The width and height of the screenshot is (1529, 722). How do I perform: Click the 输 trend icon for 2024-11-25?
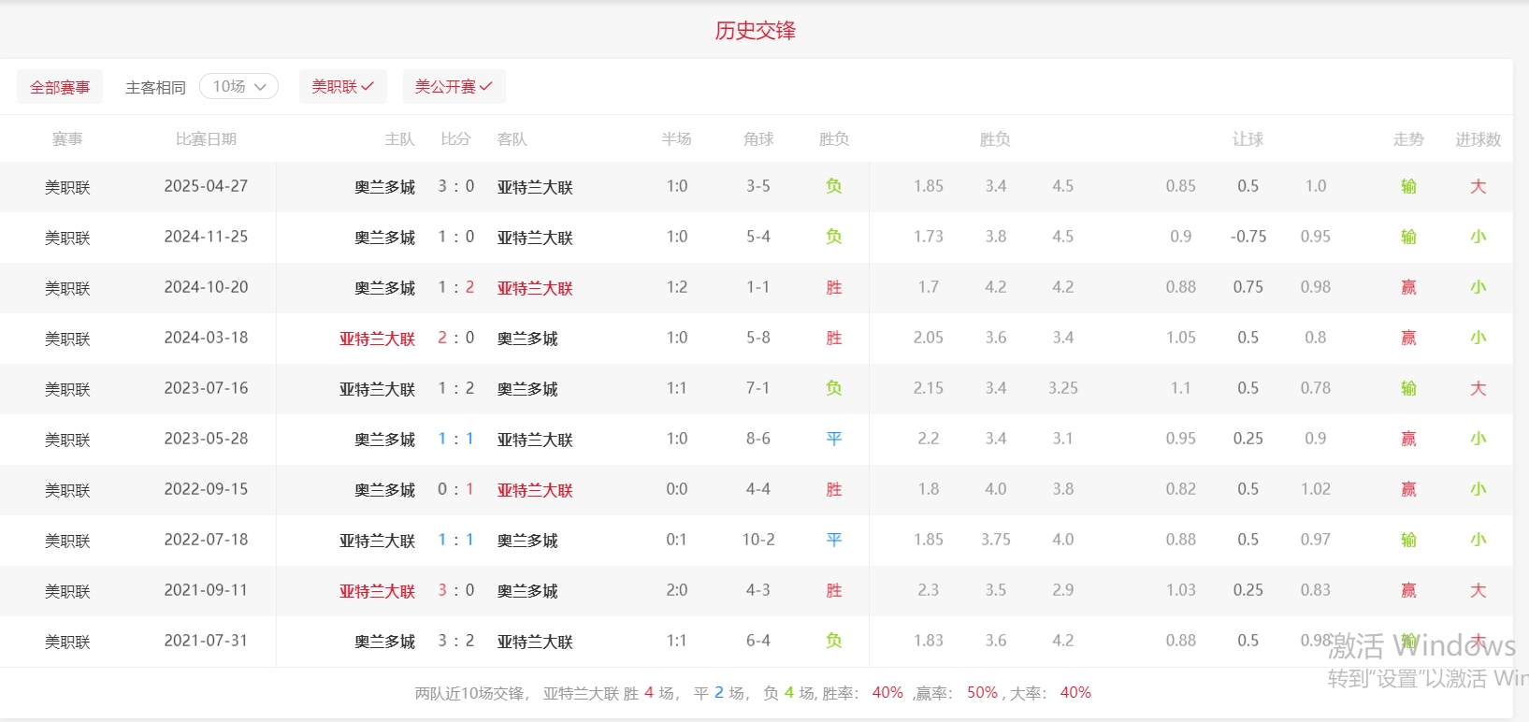click(x=1408, y=237)
